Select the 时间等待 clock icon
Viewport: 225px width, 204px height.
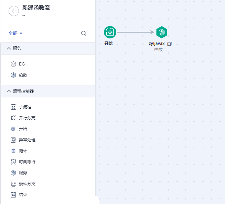point(13,162)
